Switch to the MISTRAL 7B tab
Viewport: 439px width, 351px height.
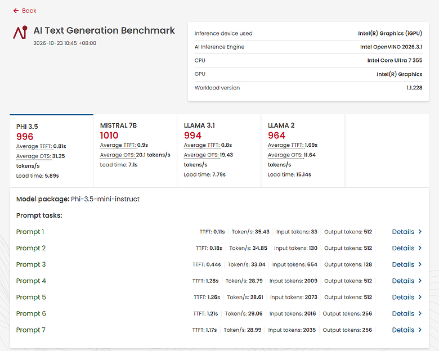pyautogui.click(x=135, y=151)
